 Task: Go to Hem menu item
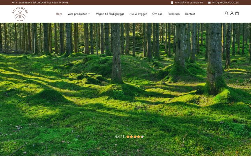[x=59, y=14]
